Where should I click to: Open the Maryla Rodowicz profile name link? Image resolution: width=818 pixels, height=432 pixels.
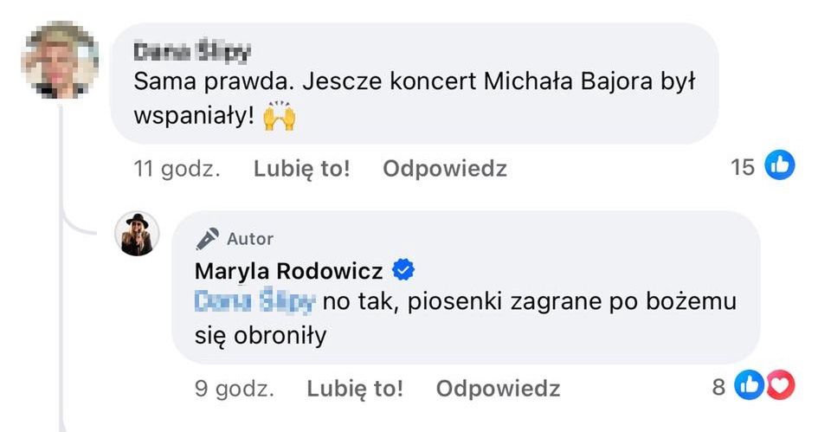click(288, 271)
